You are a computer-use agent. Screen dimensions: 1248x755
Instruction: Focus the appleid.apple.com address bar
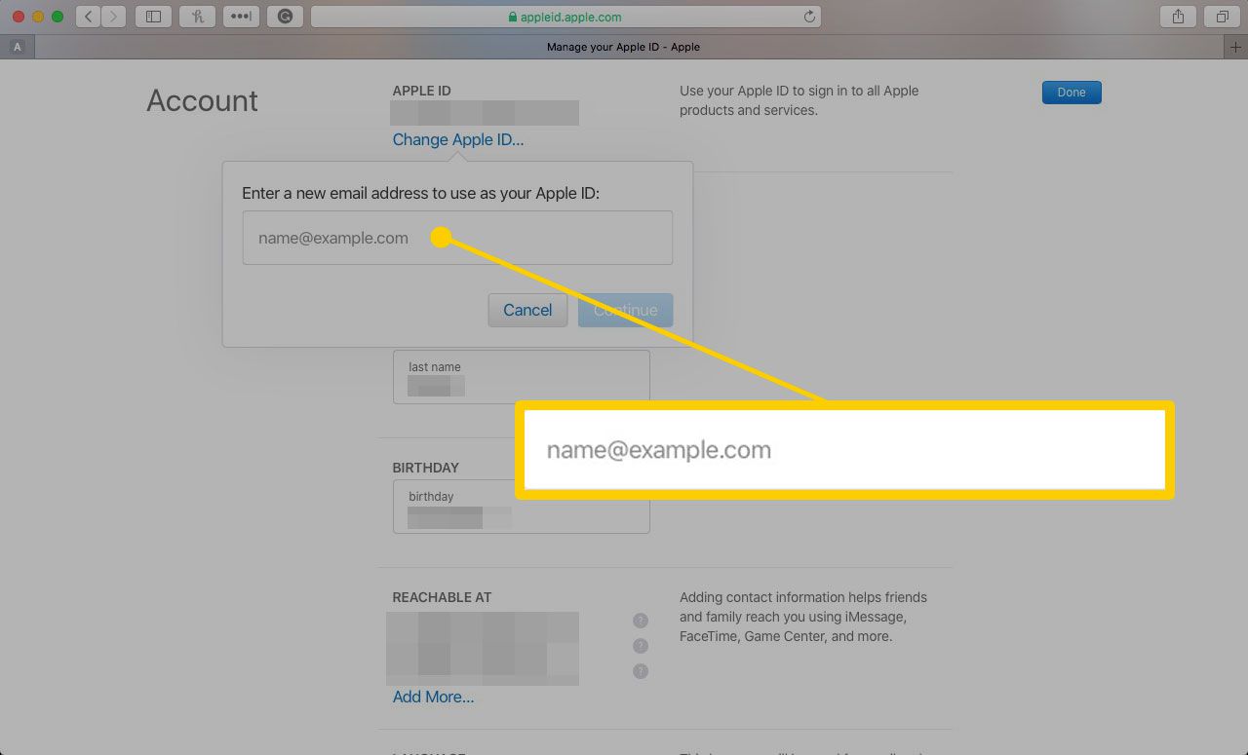click(565, 17)
